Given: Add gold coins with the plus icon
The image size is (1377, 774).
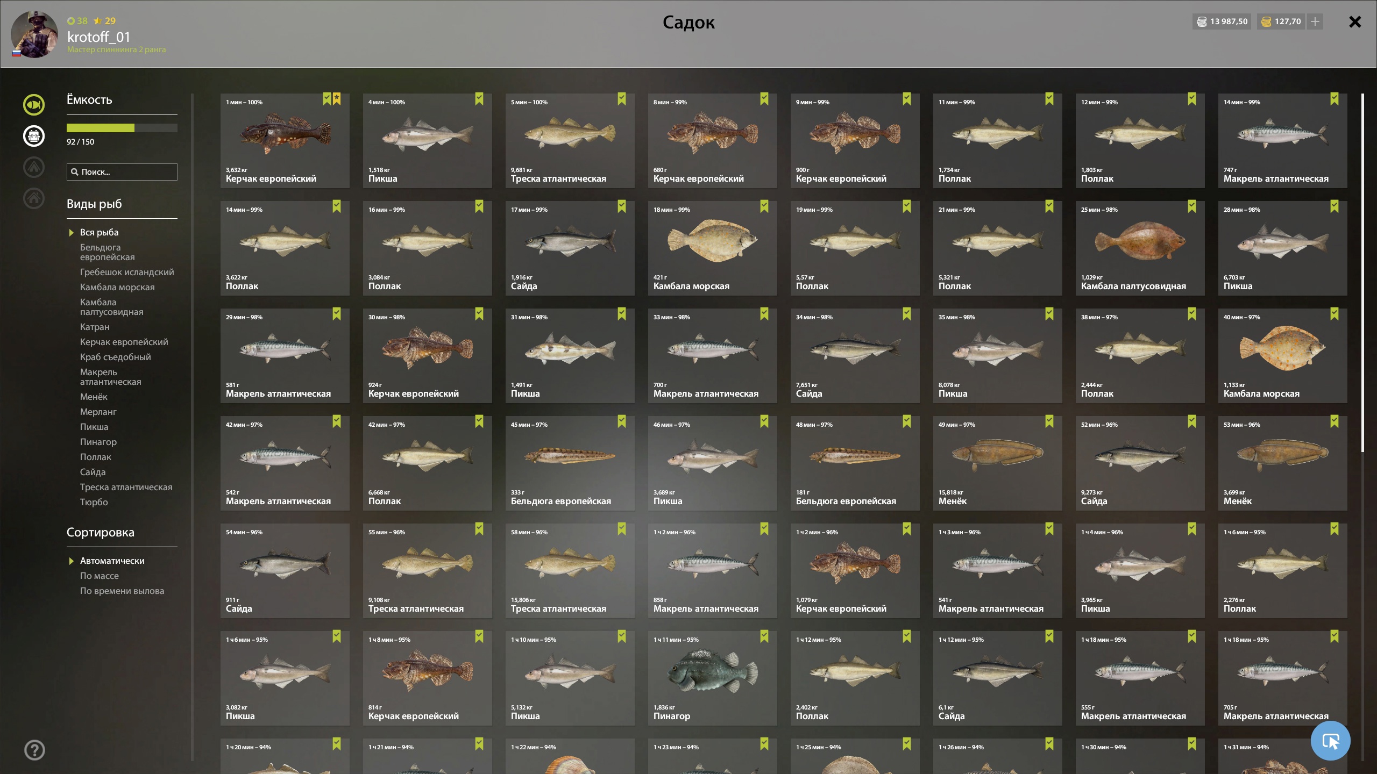Looking at the screenshot, I should tap(1315, 21).
